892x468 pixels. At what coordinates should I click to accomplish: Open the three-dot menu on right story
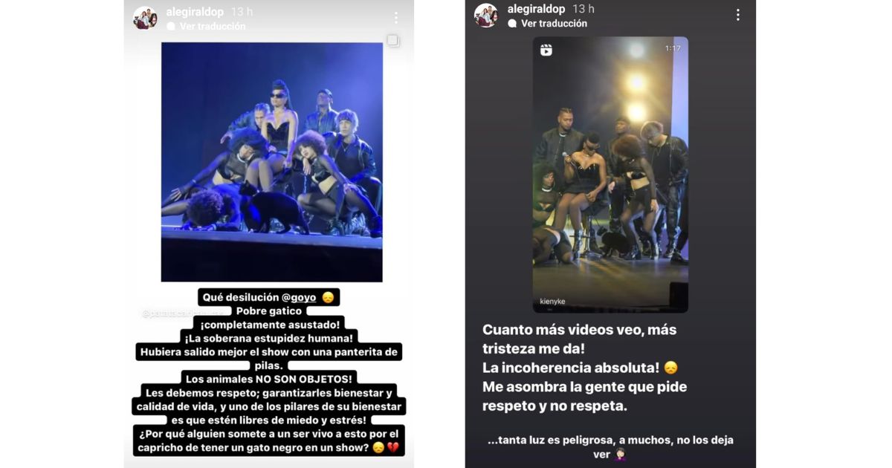tap(737, 15)
